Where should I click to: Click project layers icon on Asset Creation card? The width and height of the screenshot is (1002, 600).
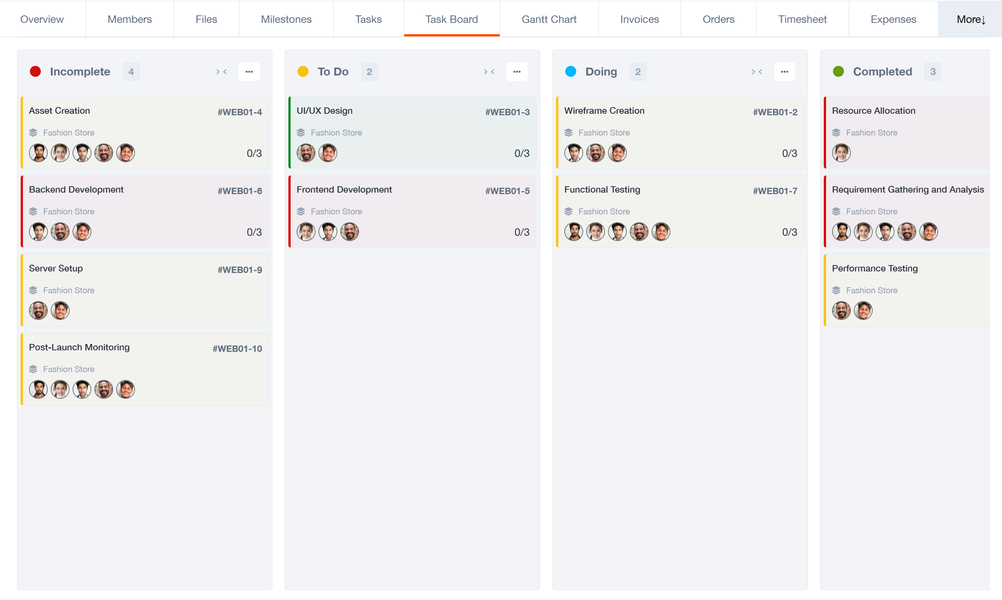tap(33, 133)
